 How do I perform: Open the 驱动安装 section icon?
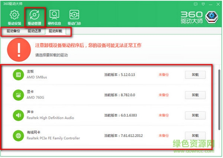(14, 16)
